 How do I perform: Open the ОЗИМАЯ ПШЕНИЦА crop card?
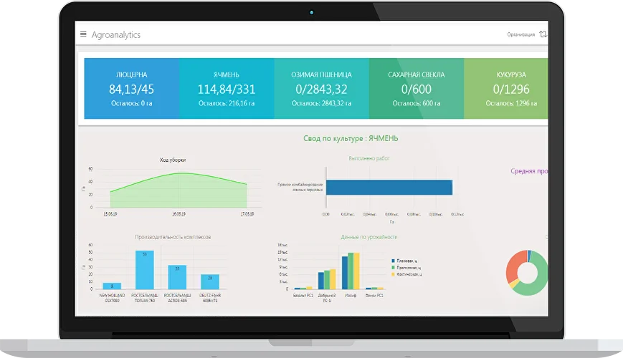[321, 89]
